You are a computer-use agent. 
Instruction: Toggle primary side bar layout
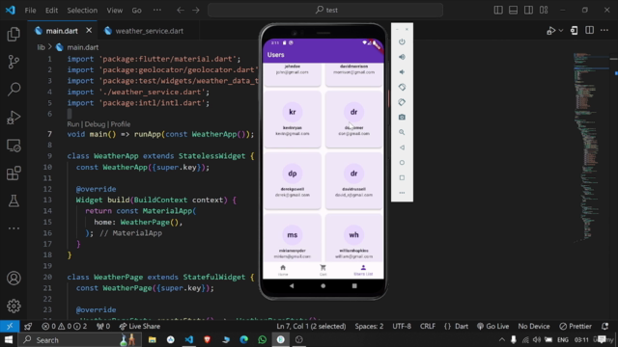pyautogui.click(x=498, y=11)
